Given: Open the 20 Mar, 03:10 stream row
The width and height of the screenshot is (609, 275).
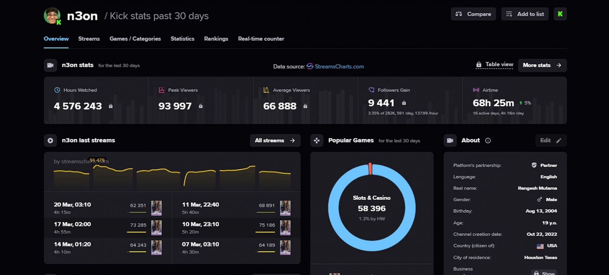Looking at the screenshot, I should tap(108, 208).
